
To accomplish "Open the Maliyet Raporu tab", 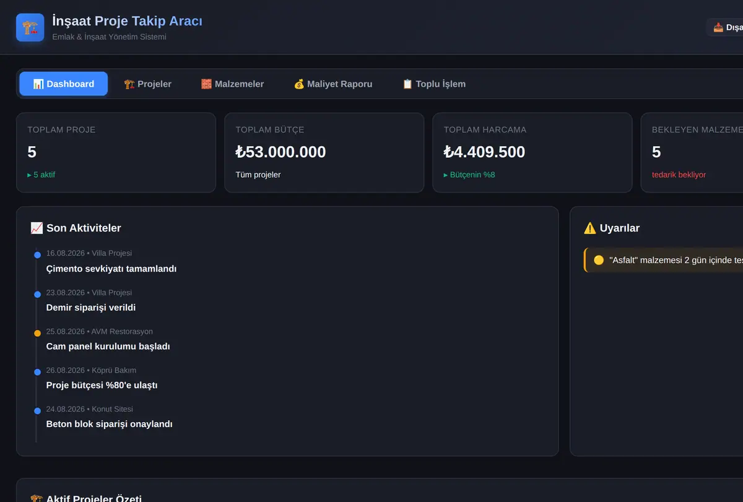I will [x=333, y=84].
